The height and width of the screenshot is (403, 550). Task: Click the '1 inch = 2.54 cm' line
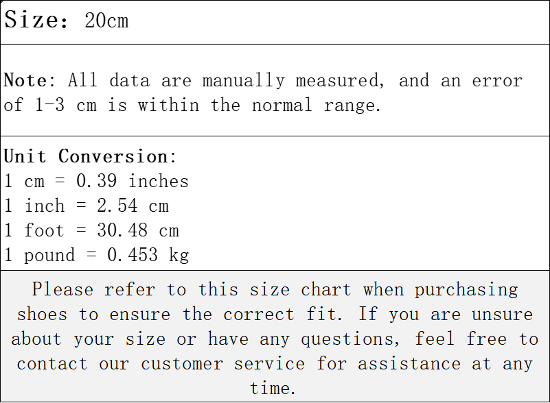coord(87,206)
